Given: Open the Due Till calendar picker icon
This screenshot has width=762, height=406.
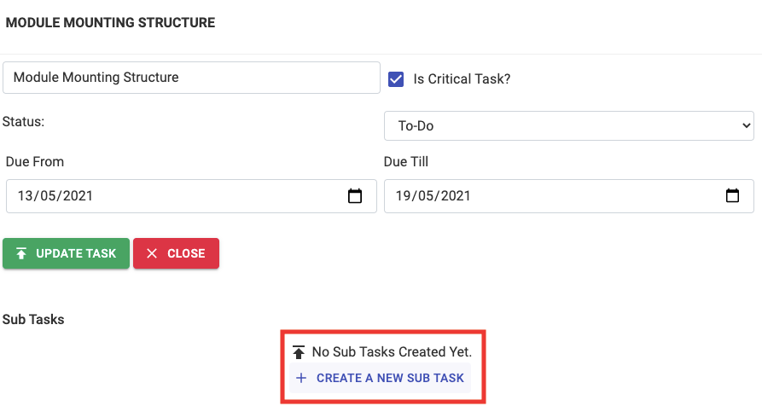Looking at the screenshot, I should (x=732, y=196).
